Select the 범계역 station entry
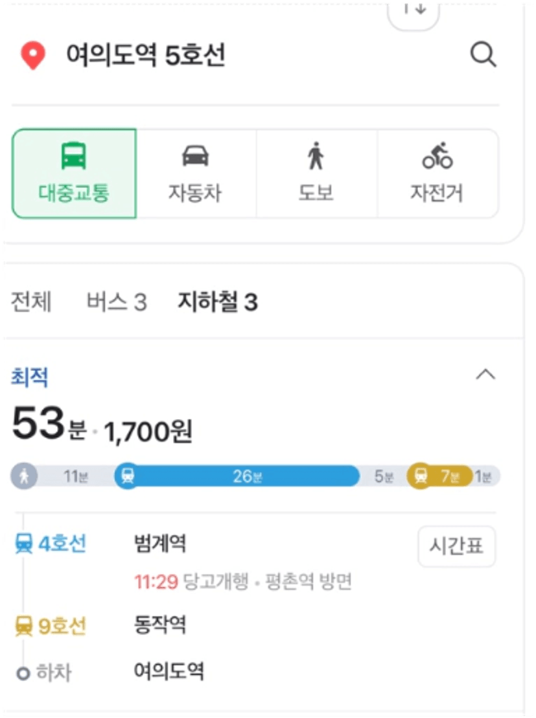 click(x=159, y=544)
